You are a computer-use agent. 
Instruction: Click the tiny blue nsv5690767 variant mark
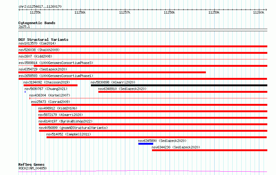point(25,92)
